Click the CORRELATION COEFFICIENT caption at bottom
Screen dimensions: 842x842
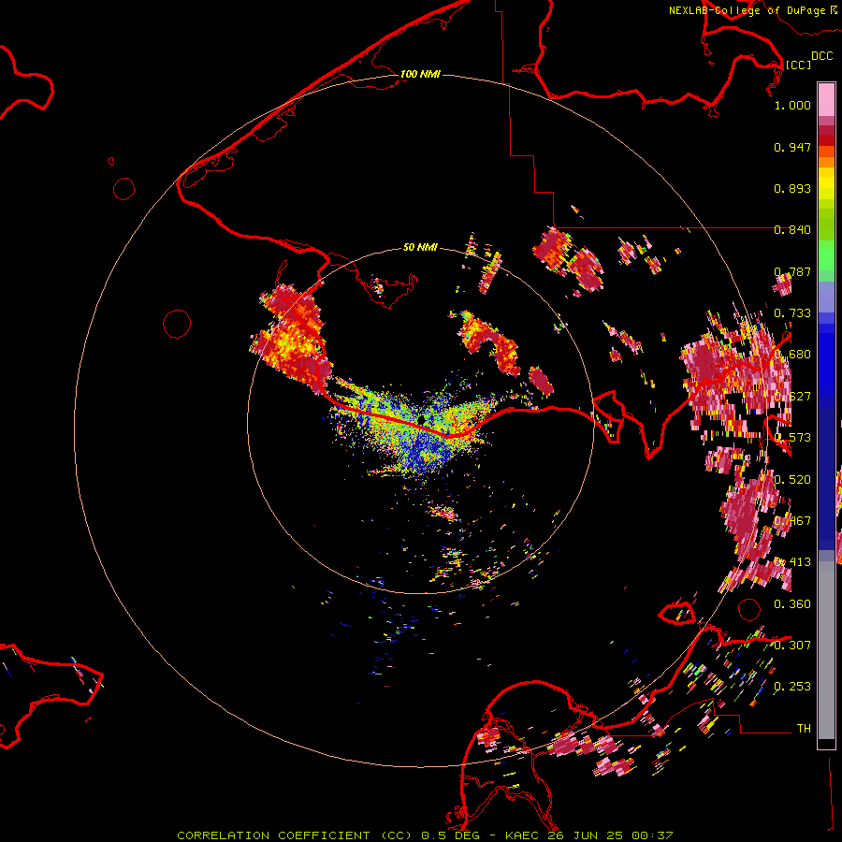[x=425, y=835]
